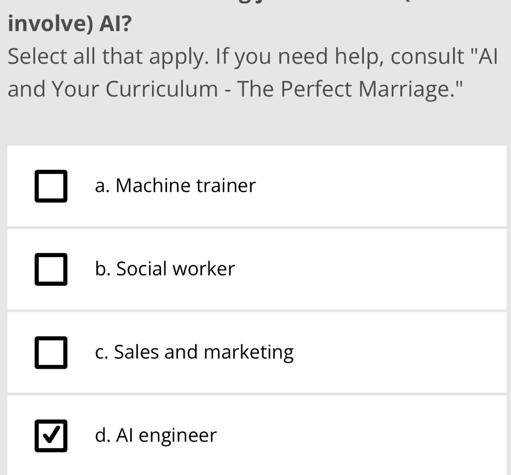The height and width of the screenshot is (475, 511).
Task: Uncheck the AI engineer checkbox
Action: point(51,436)
